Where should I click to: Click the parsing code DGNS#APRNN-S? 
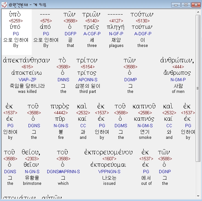tap(63, 172)
